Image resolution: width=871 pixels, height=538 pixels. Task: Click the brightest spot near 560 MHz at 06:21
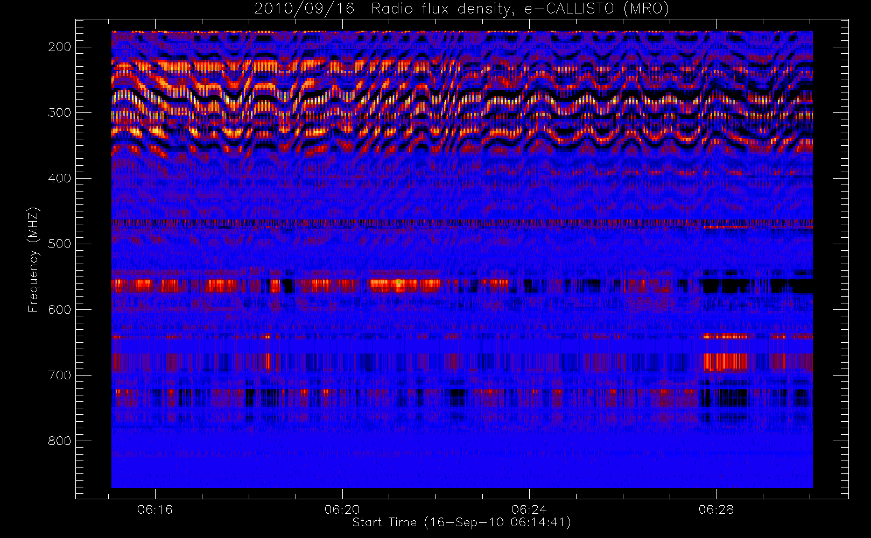point(398,282)
